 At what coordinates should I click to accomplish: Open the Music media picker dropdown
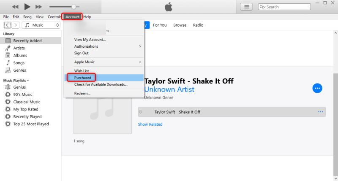pos(41,25)
